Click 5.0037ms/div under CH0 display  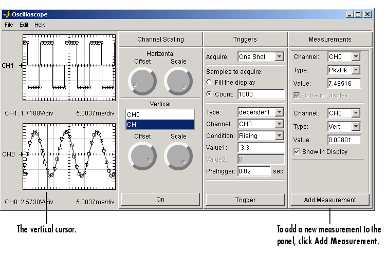[x=95, y=202]
